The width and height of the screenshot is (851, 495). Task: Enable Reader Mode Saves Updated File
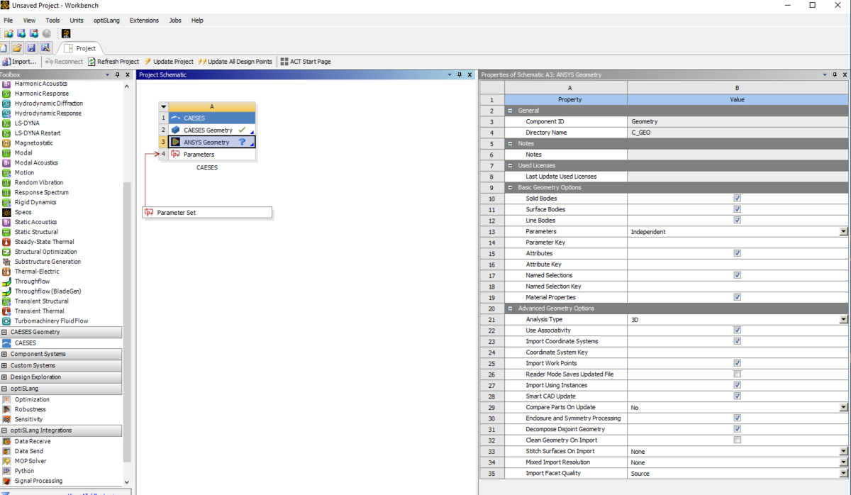coord(738,374)
